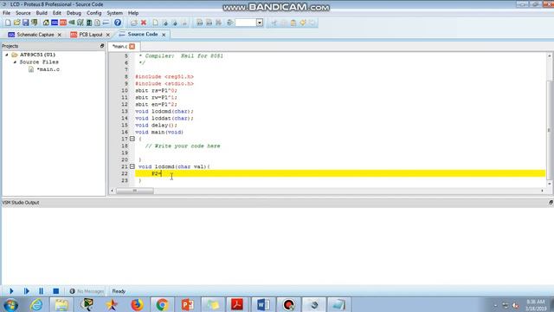
Task: Click the line "// Write your code here"
Action: tap(183, 146)
